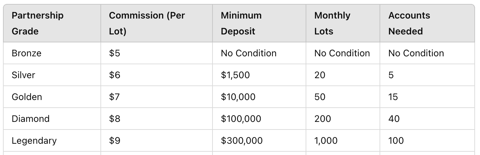Select the $7 commission cell
The height and width of the screenshot is (155, 480).
tap(114, 97)
